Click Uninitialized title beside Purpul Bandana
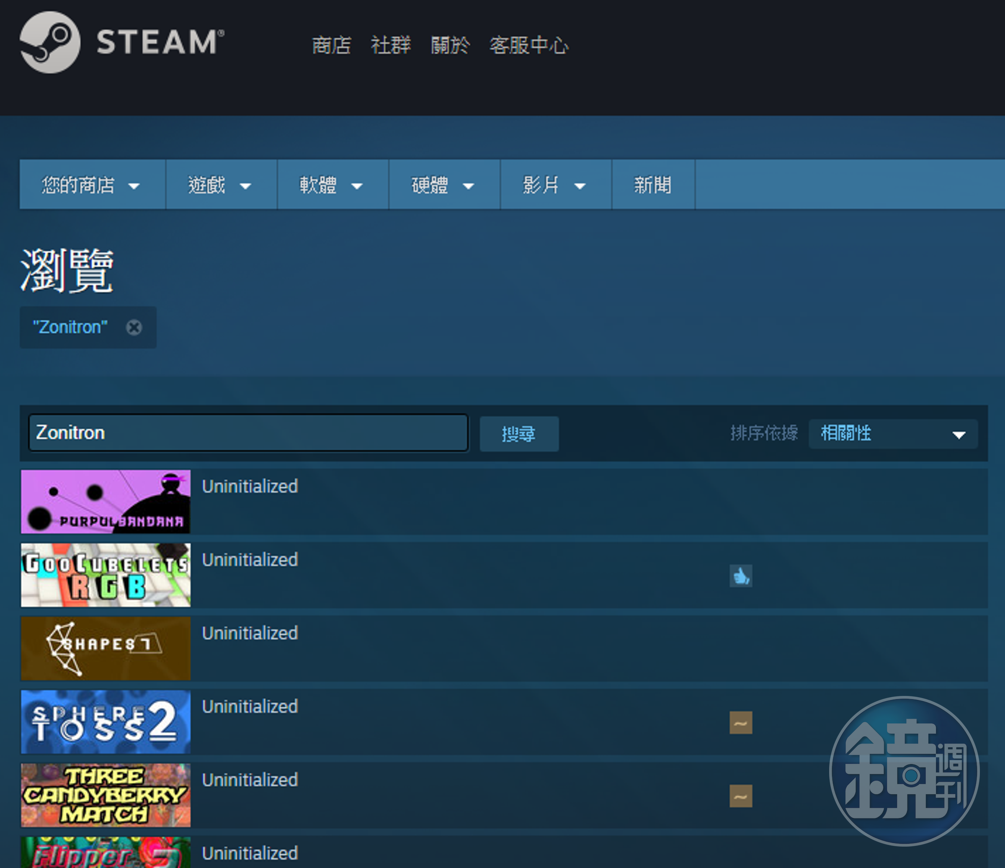Screen dimensions: 1005x868 pyautogui.click(x=250, y=487)
